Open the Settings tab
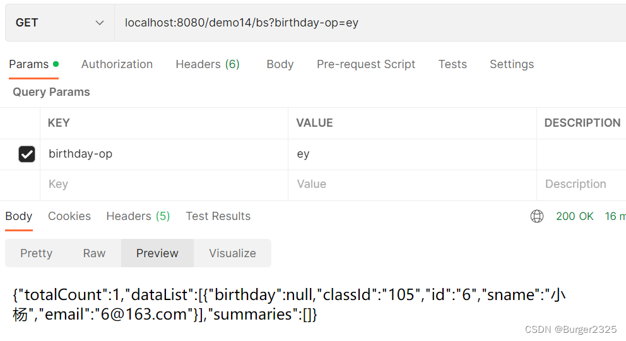Viewport: 626px width, 341px height. 511,64
